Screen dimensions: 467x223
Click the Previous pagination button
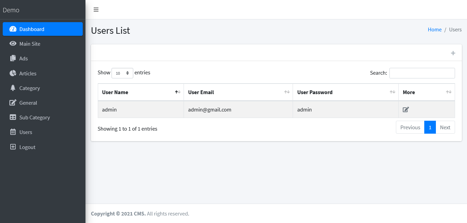coord(410,127)
